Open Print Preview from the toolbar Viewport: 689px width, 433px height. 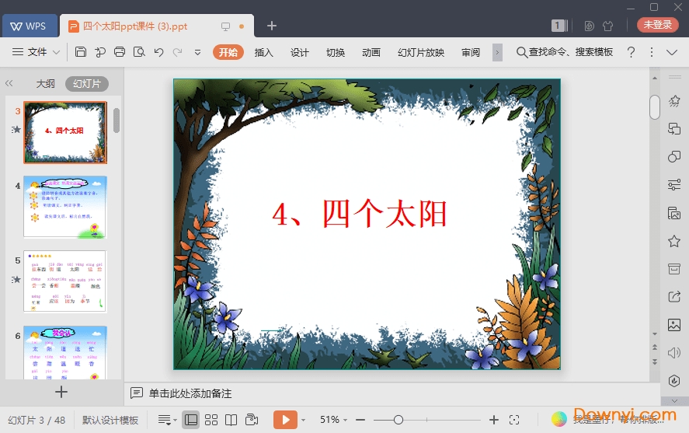click(139, 52)
